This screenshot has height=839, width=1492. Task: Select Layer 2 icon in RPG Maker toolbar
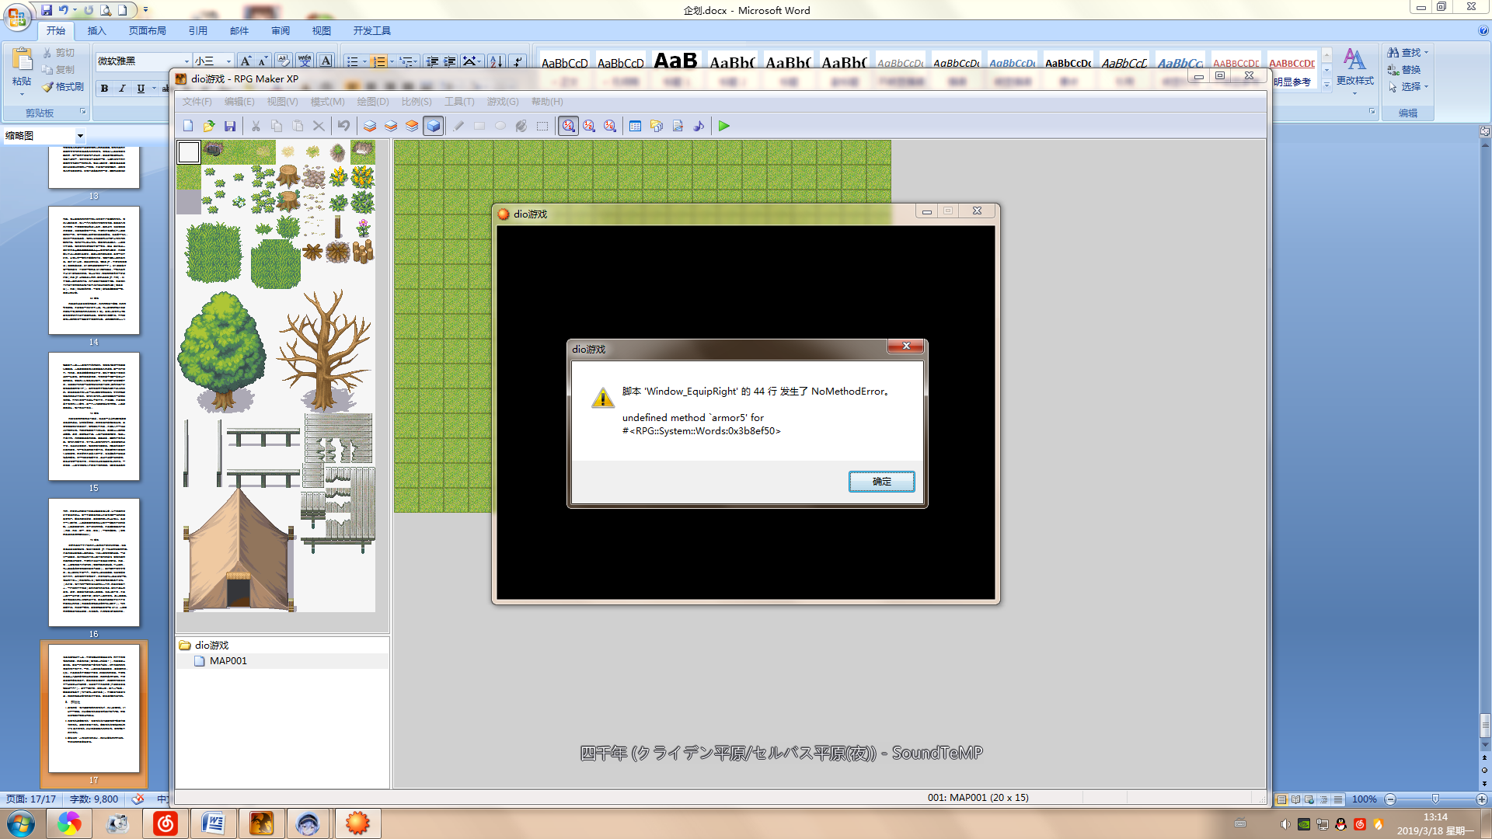pos(391,126)
